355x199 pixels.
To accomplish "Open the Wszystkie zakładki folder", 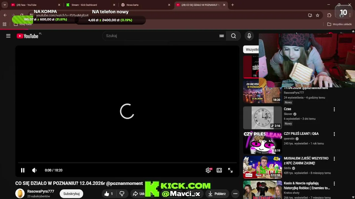I will click(339, 24).
